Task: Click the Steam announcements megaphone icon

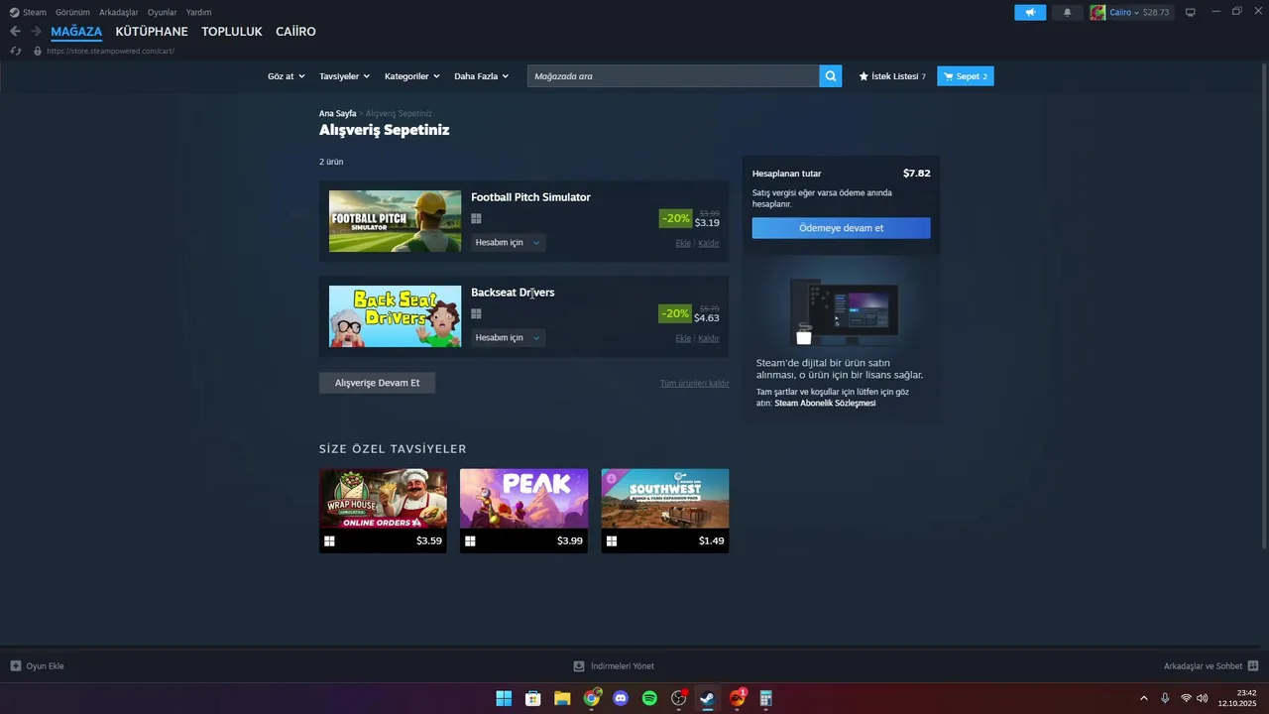Action: [x=1030, y=13]
